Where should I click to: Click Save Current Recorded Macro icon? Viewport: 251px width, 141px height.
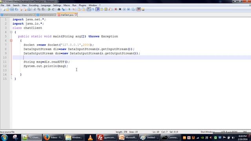(x=133, y=9)
